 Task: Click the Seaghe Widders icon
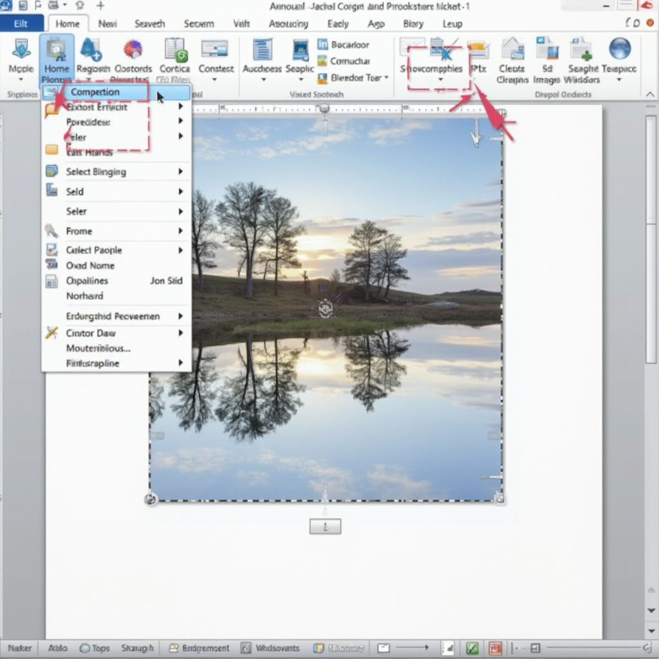tap(582, 50)
